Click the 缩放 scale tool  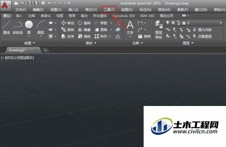pyautogui.click(x=84, y=36)
